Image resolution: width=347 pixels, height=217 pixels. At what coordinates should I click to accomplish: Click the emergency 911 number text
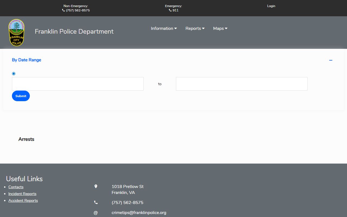tap(175, 10)
